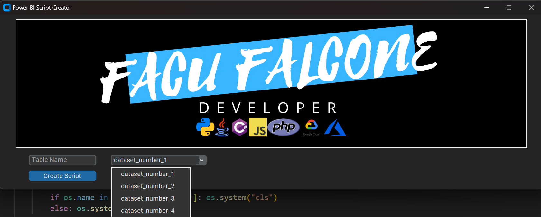Screen dimensions: 541x217
Task: Click the PHP logo in the banner
Action: click(x=284, y=127)
